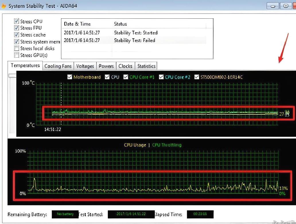Select the Temperatures tab
Image resolution: width=296 pixels, height=224 pixels.
point(25,65)
